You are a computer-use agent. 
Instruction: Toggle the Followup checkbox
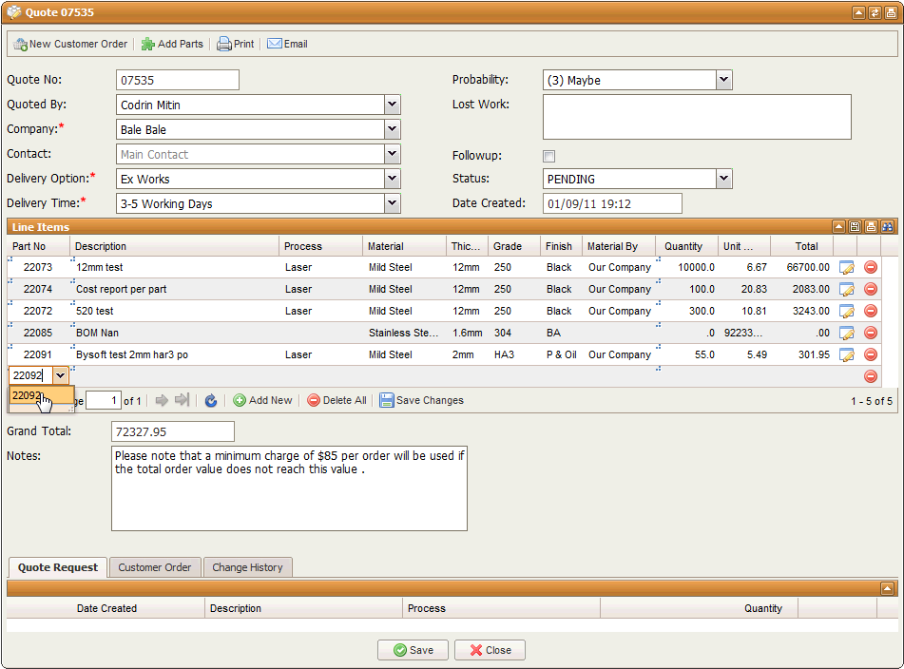pos(548,156)
